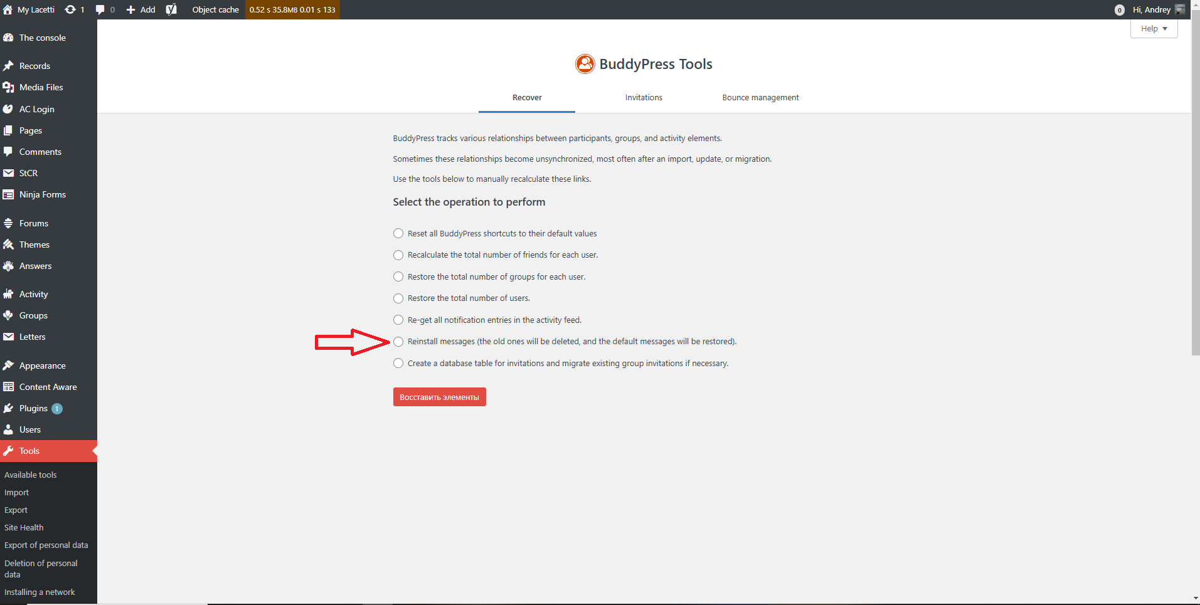The height and width of the screenshot is (605, 1200).
Task: Click the Records pin icon
Action: pos(8,66)
